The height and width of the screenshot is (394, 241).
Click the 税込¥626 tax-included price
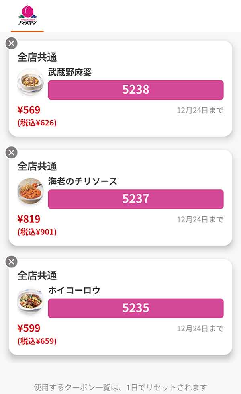tap(37, 123)
